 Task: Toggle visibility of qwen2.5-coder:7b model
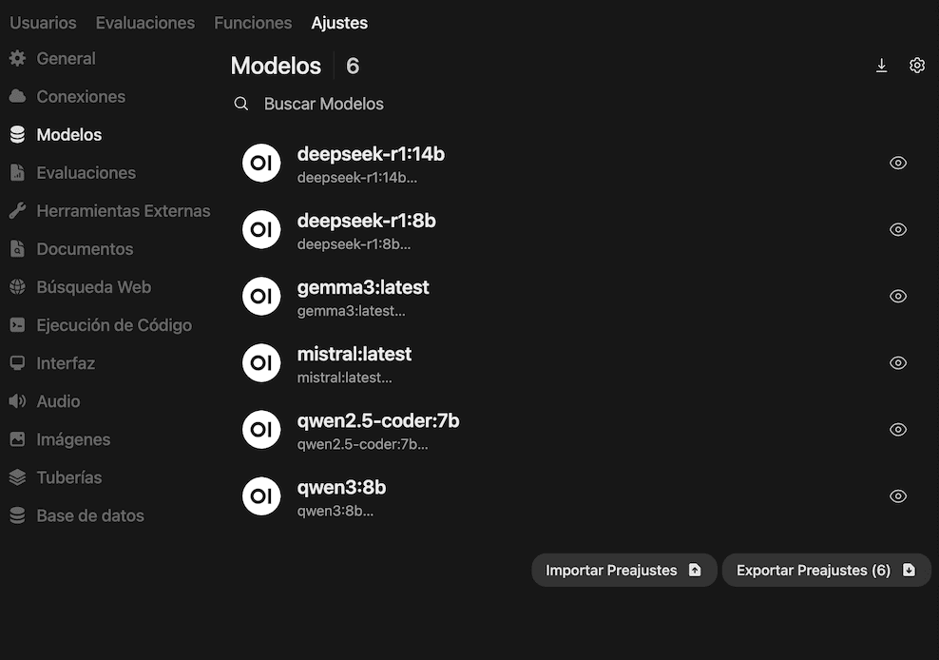click(x=897, y=429)
